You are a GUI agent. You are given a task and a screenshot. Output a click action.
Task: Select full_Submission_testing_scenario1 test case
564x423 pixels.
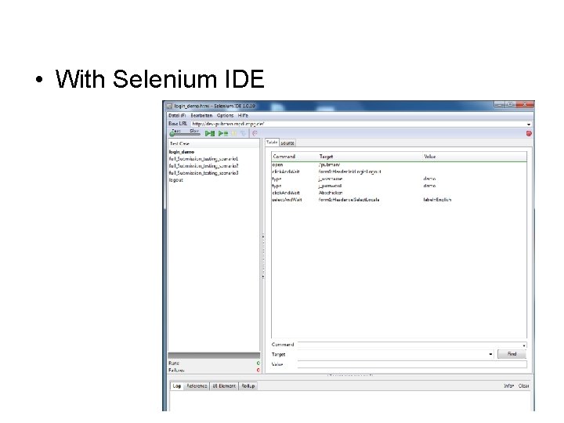coord(204,158)
